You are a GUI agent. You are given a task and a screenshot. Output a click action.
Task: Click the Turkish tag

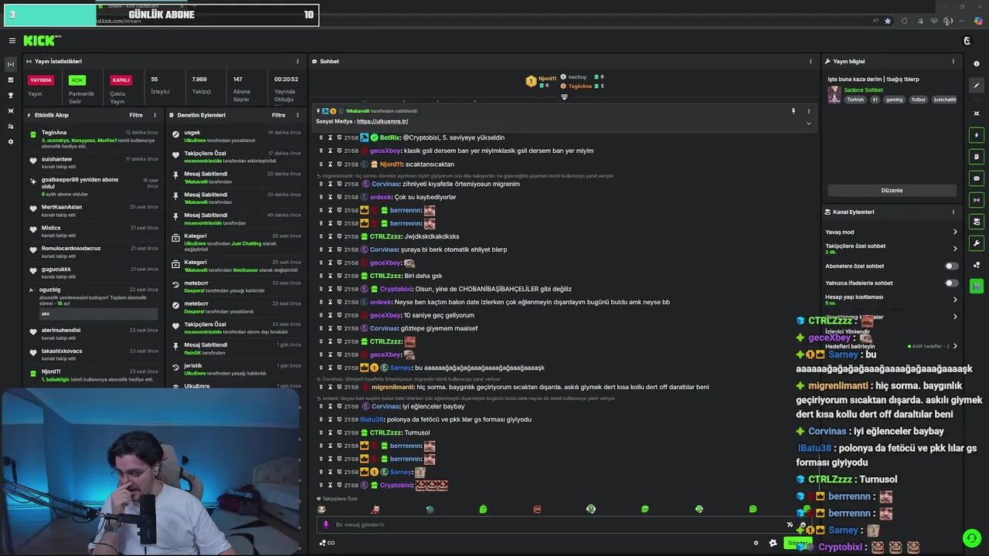[x=855, y=100]
